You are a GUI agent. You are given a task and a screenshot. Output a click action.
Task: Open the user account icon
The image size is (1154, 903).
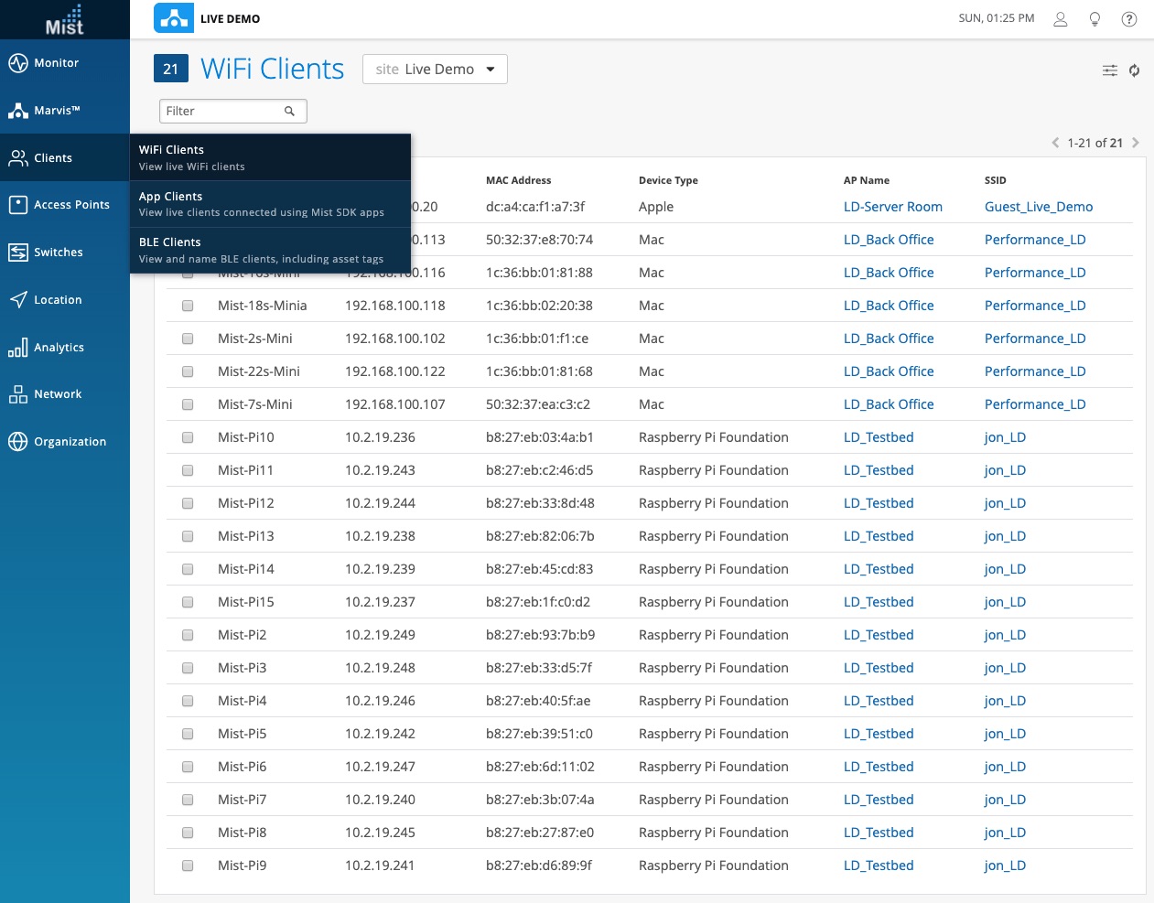tap(1060, 19)
